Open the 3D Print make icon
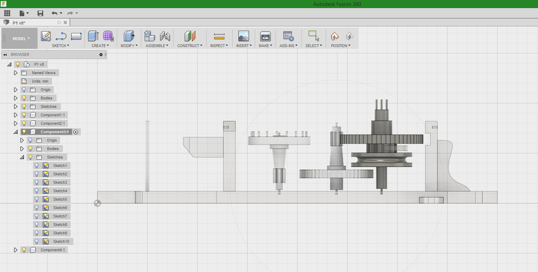Image resolution: width=538 pixels, height=272 pixels. click(x=265, y=36)
